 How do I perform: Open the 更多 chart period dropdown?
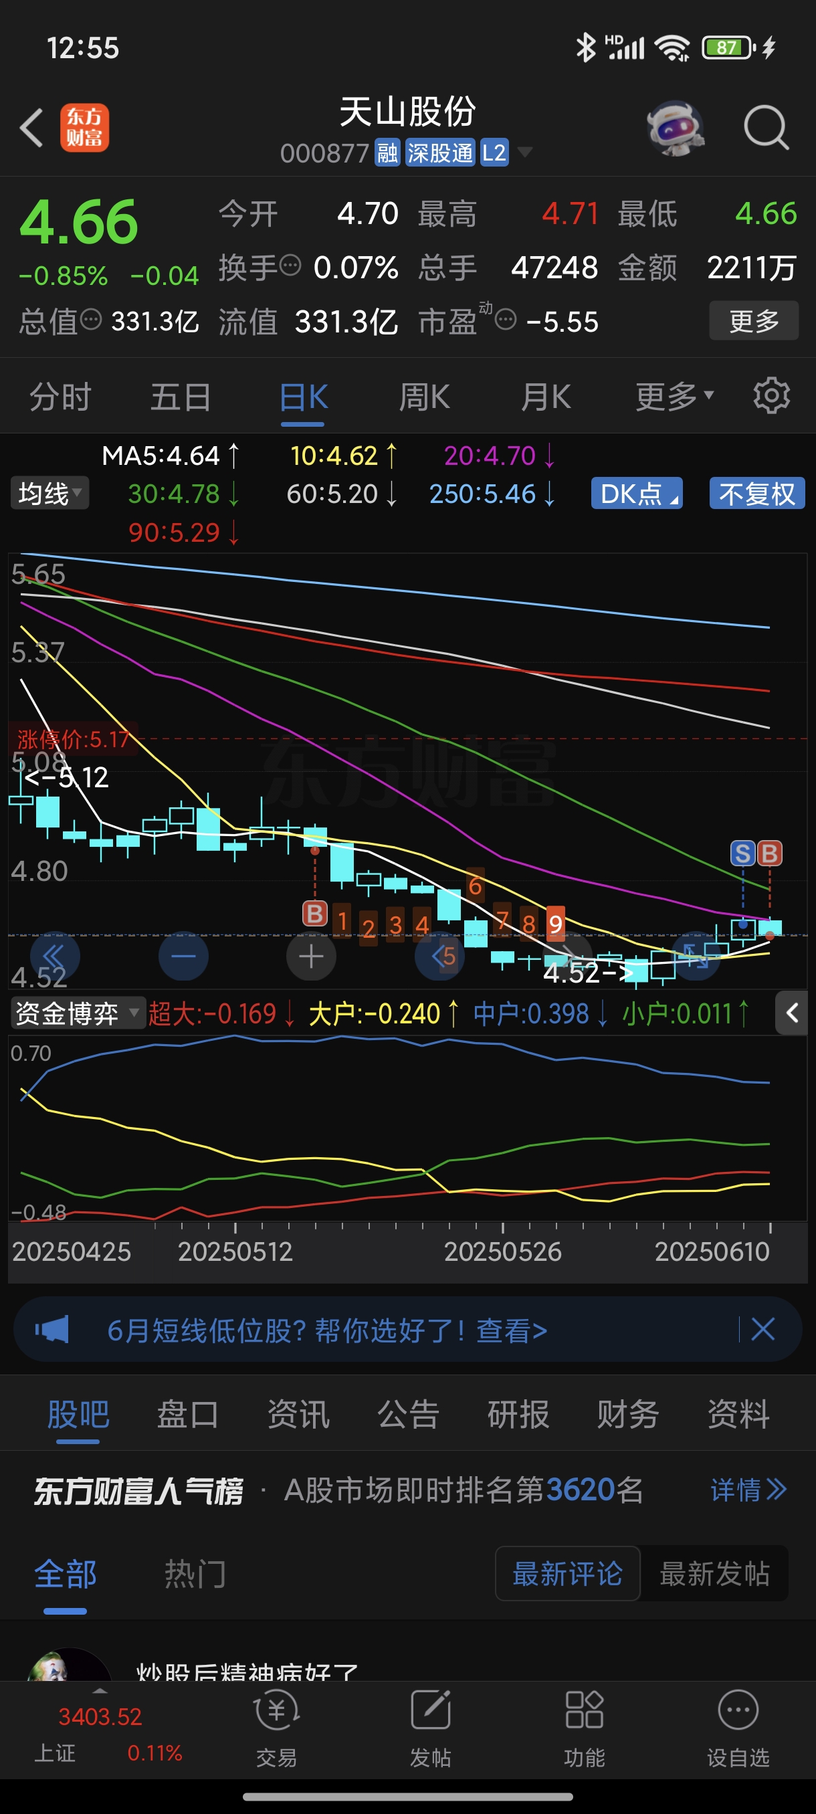(x=674, y=396)
